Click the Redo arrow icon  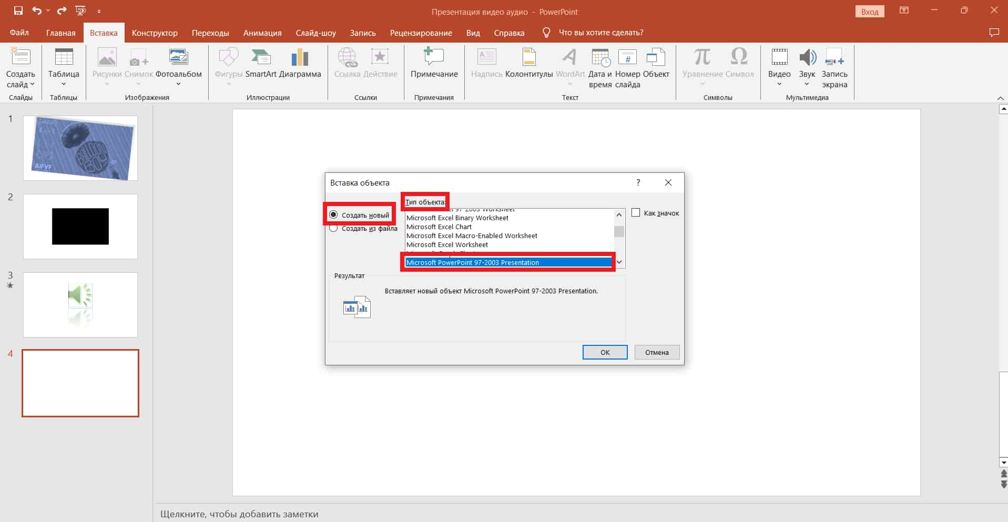tap(62, 11)
